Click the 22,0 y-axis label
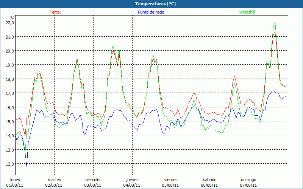This screenshot has height=189, width=303. [10, 22]
